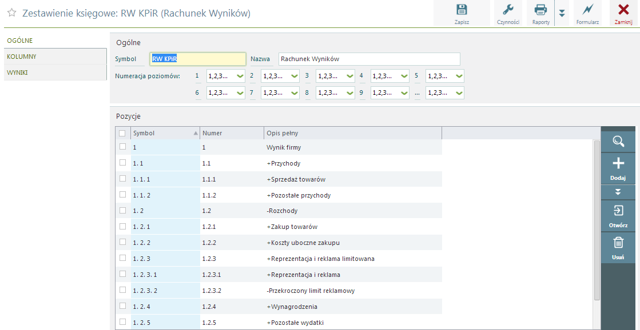This screenshot has width=640, height=330.
Task: Open level 9 numbering dropdown
Action: pyautogui.click(x=390, y=92)
